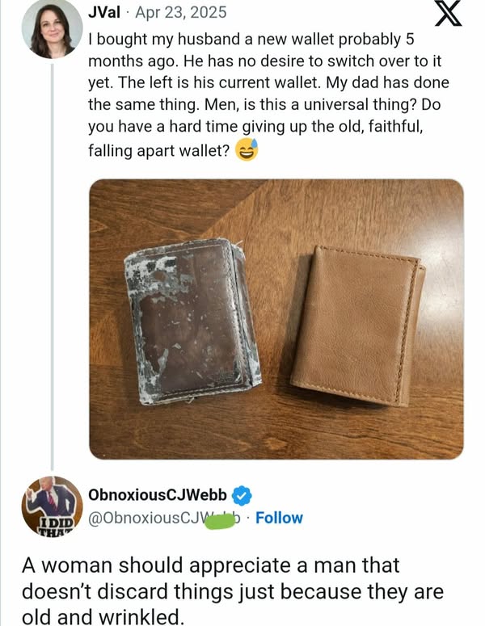Open JVal's profile picture
The image size is (485, 626).
coord(52,29)
